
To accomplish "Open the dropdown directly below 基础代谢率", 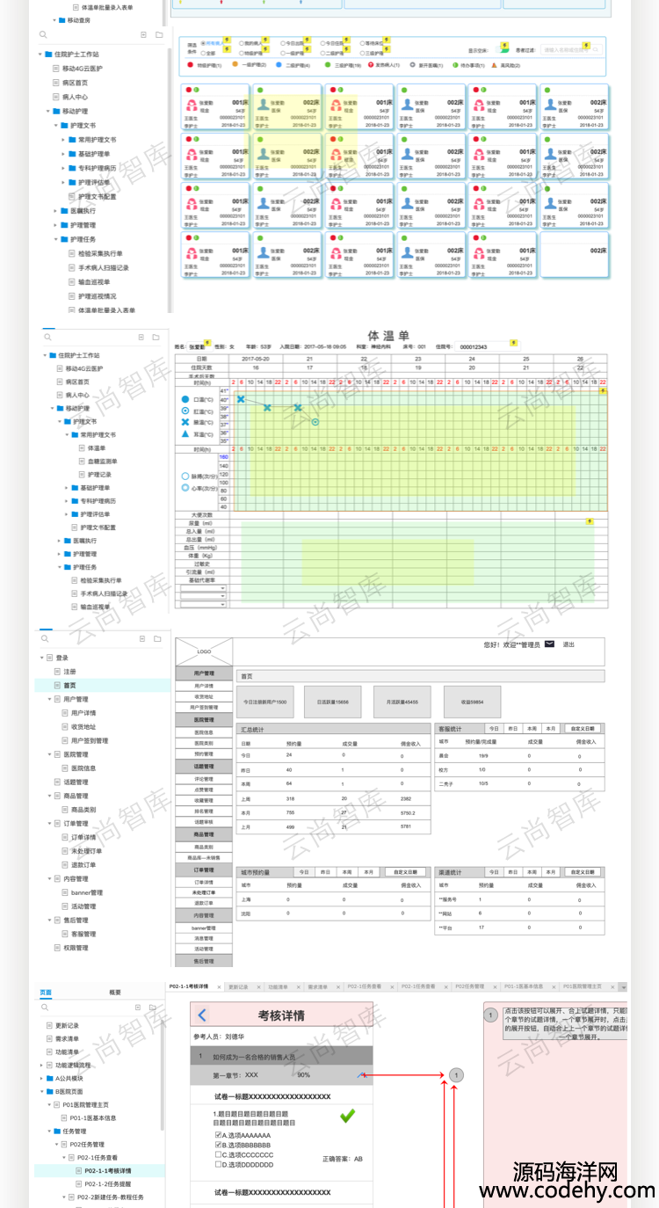I will click(204, 588).
